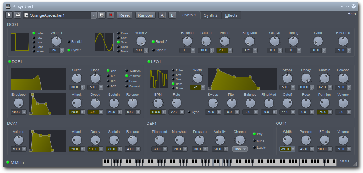363x173 pixels.
Task: Click the LFO1 random waveform display
Action: point(159,79)
